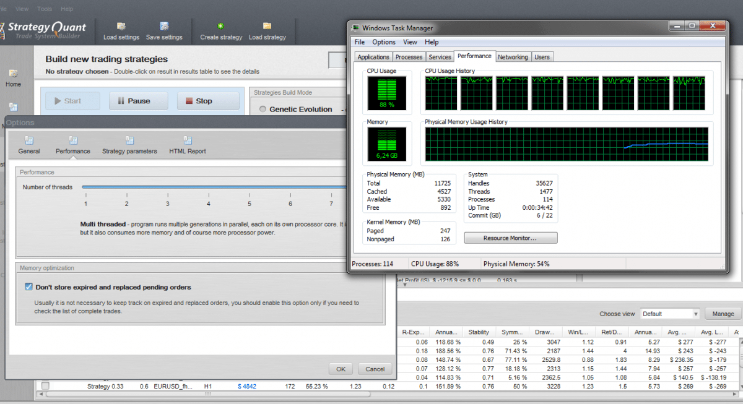Click the H1 timeframe cell

click(x=209, y=387)
